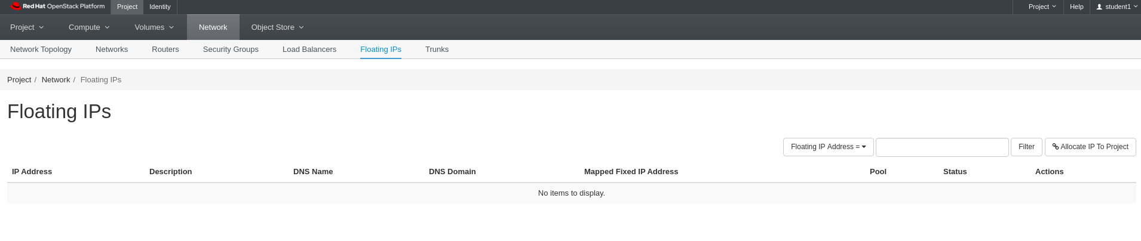Image resolution: width=1141 pixels, height=241 pixels.
Task: Open the Security Groups tab
Action: pos(231,50)
